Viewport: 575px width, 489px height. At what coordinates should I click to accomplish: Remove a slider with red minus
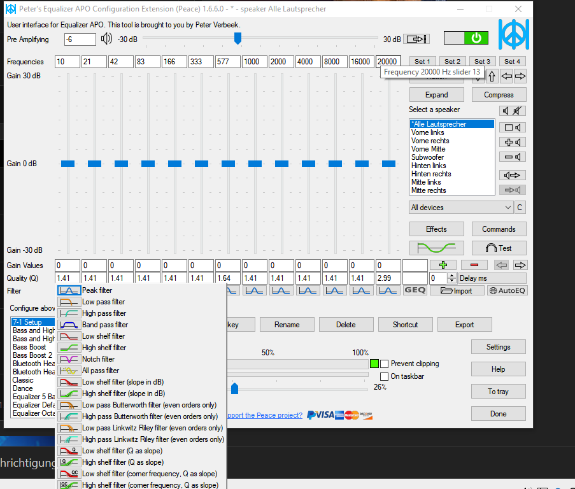[474, 265]
